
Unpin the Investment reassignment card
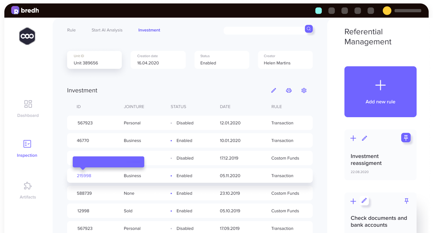point(406,138)
